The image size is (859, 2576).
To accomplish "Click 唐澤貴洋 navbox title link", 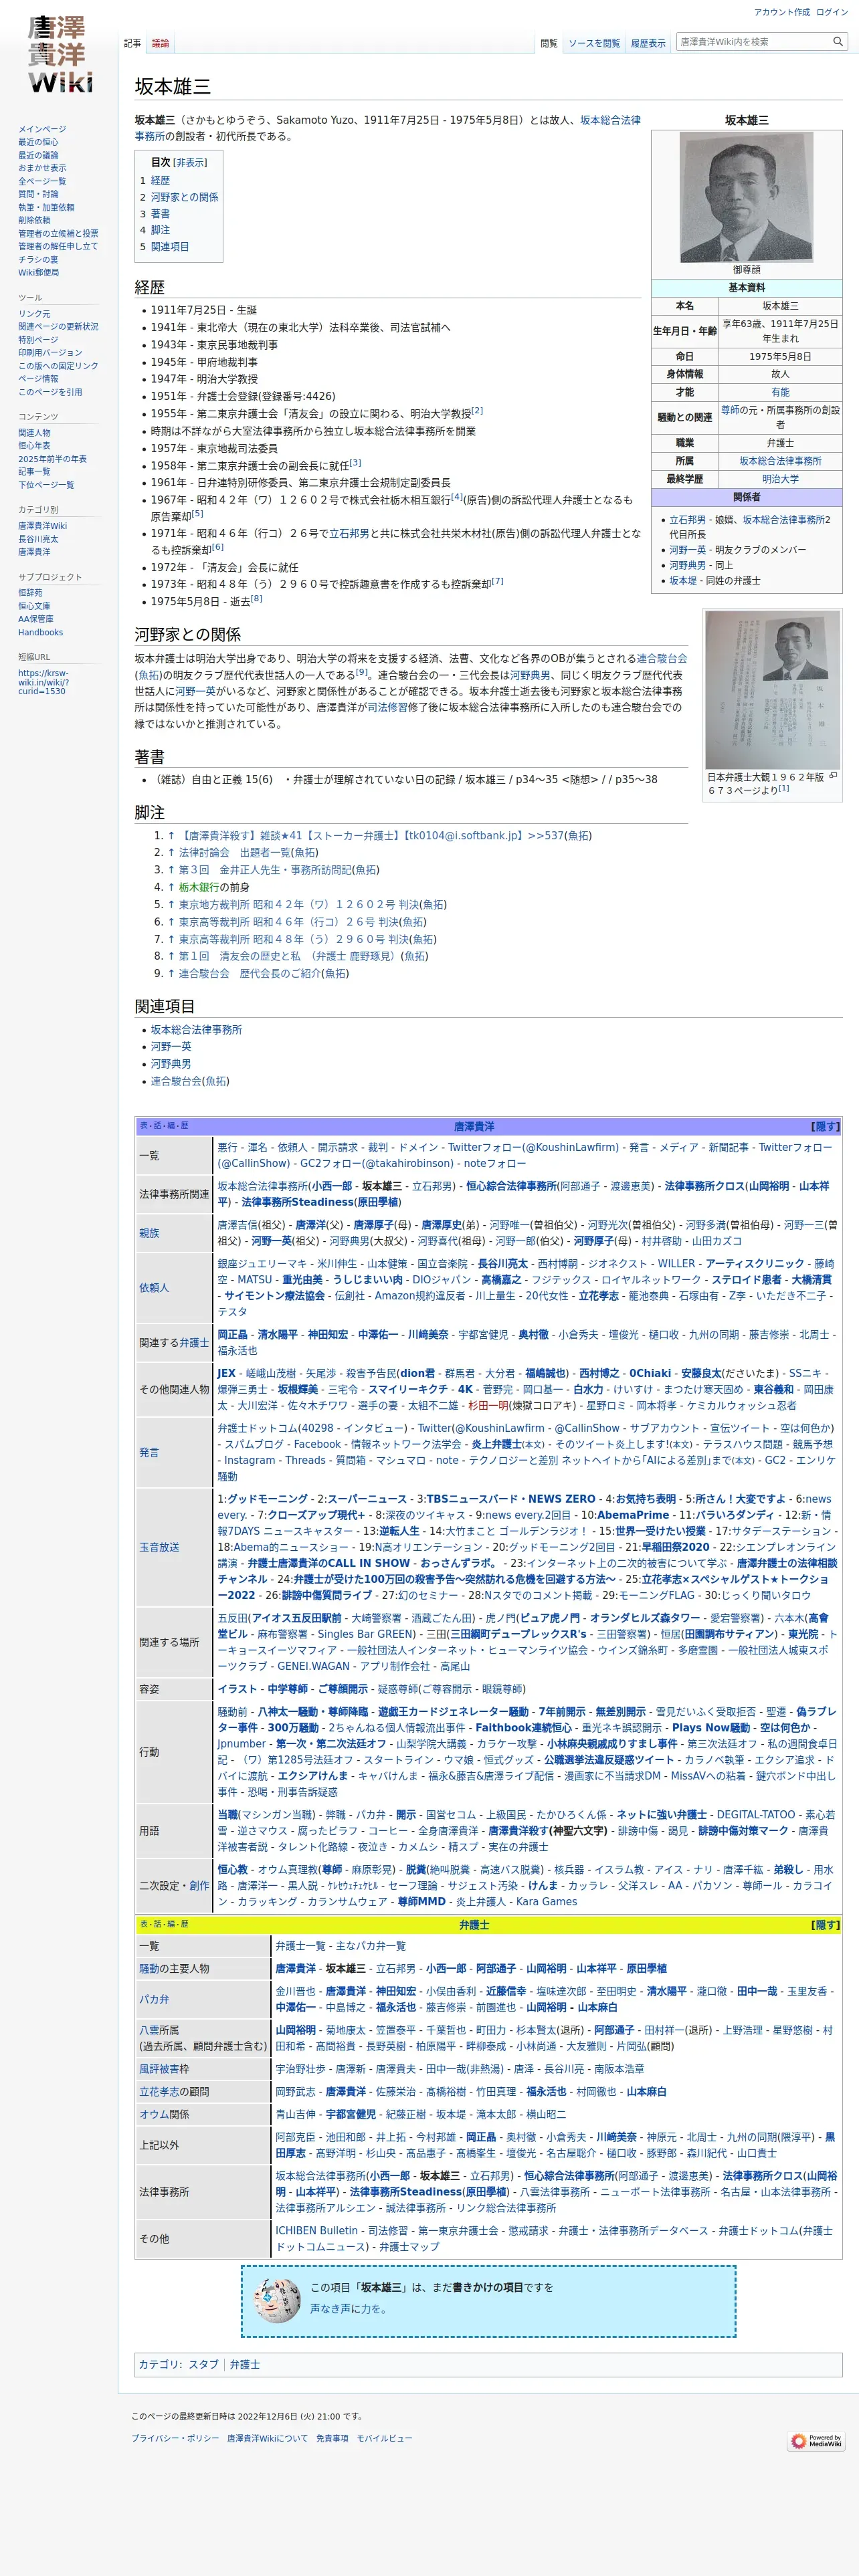I will coord(474,1126).
